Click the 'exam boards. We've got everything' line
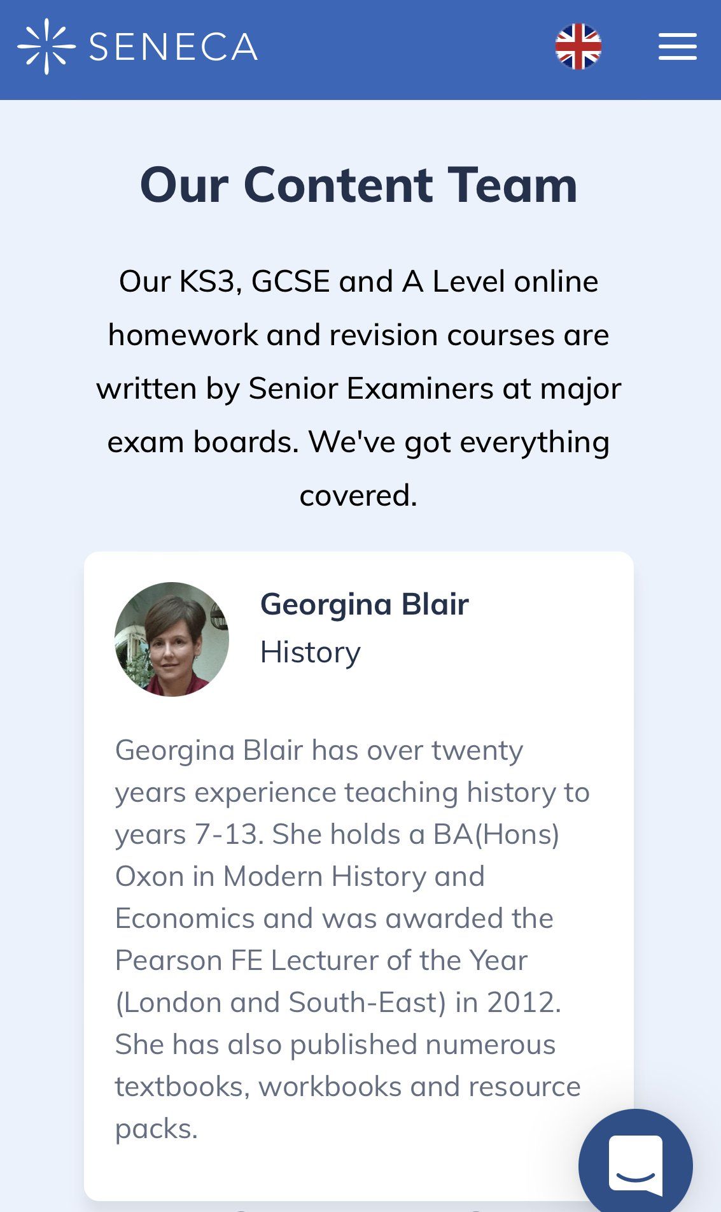Viewport: 721px width, 1212px height. pos(359,442)
